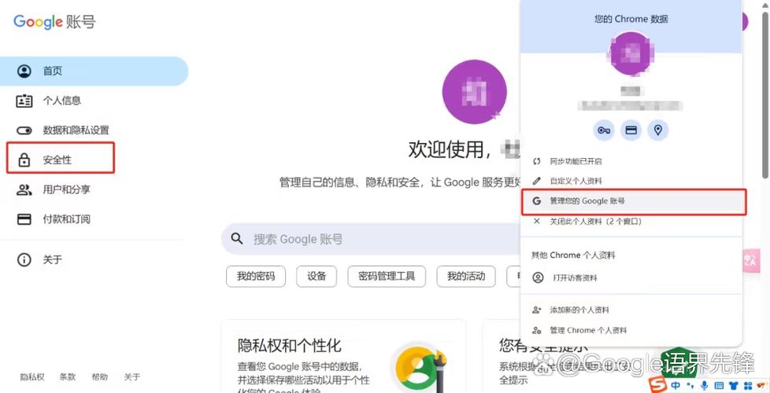Image resolution: width=770 pixels, height=393 pixels.
Task: Click the Google 账号 logo
Action: 54,22
